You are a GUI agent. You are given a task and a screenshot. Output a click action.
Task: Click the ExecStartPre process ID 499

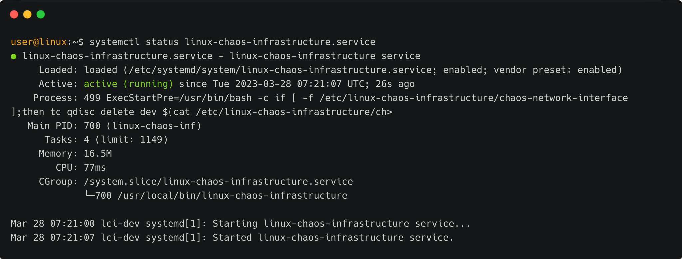tap(92, 98)
